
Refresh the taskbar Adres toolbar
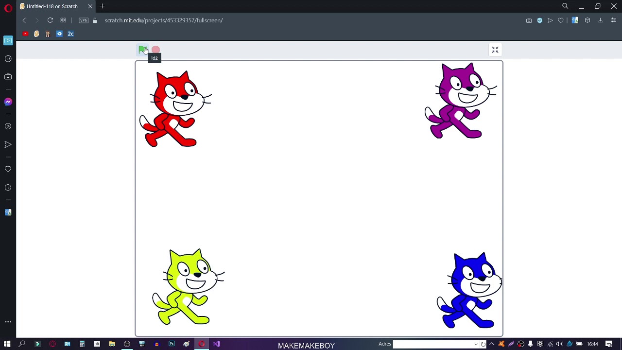pos(483,344)
